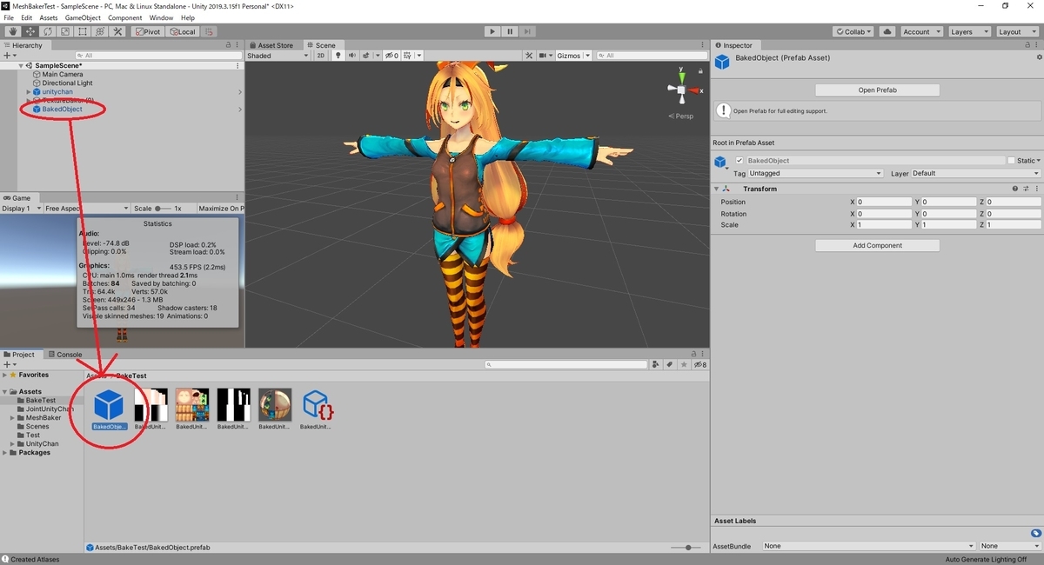The image size is (1044, 565).
Task: Toggle Local handle rotation
Action: pos(183,32)
